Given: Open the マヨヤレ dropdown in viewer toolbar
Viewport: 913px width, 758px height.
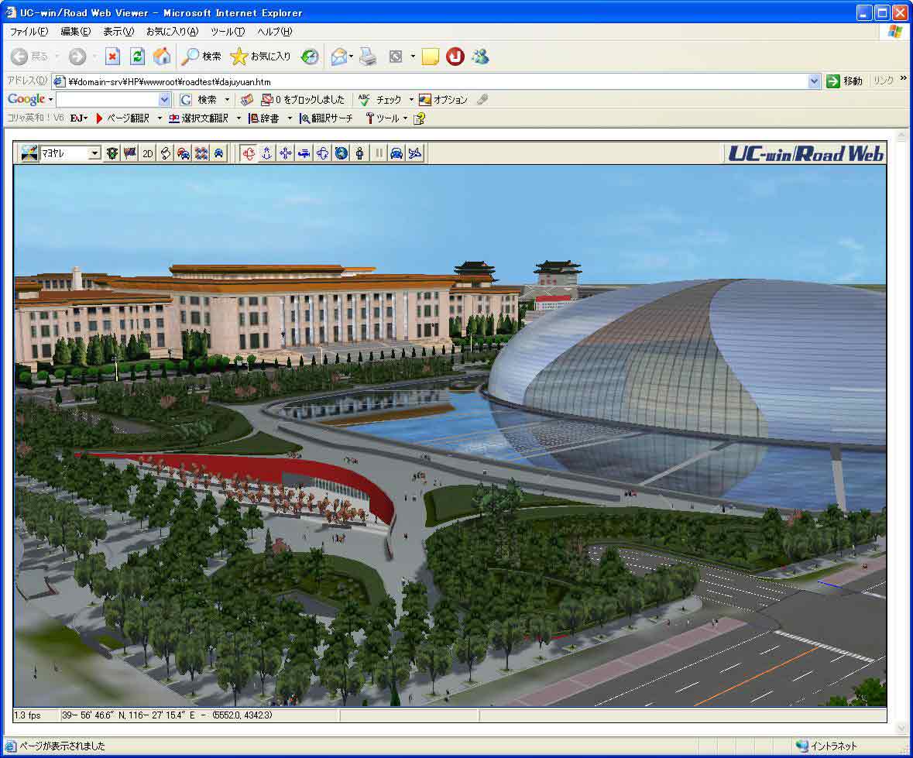Looking at the screenshot, I should pyautogui.click(x=94, y=153).
